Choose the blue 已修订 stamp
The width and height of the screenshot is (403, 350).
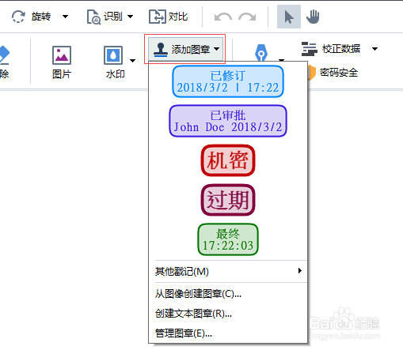point(228,81)
